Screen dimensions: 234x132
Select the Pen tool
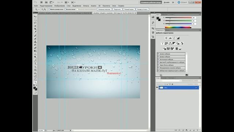tap(35, 60)
